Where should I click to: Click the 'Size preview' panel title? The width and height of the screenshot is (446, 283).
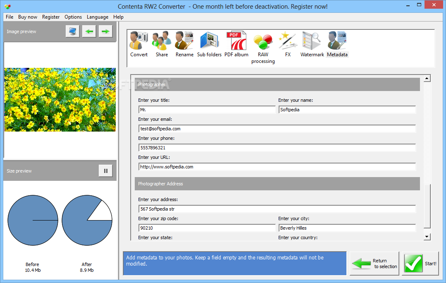[19, 171]
